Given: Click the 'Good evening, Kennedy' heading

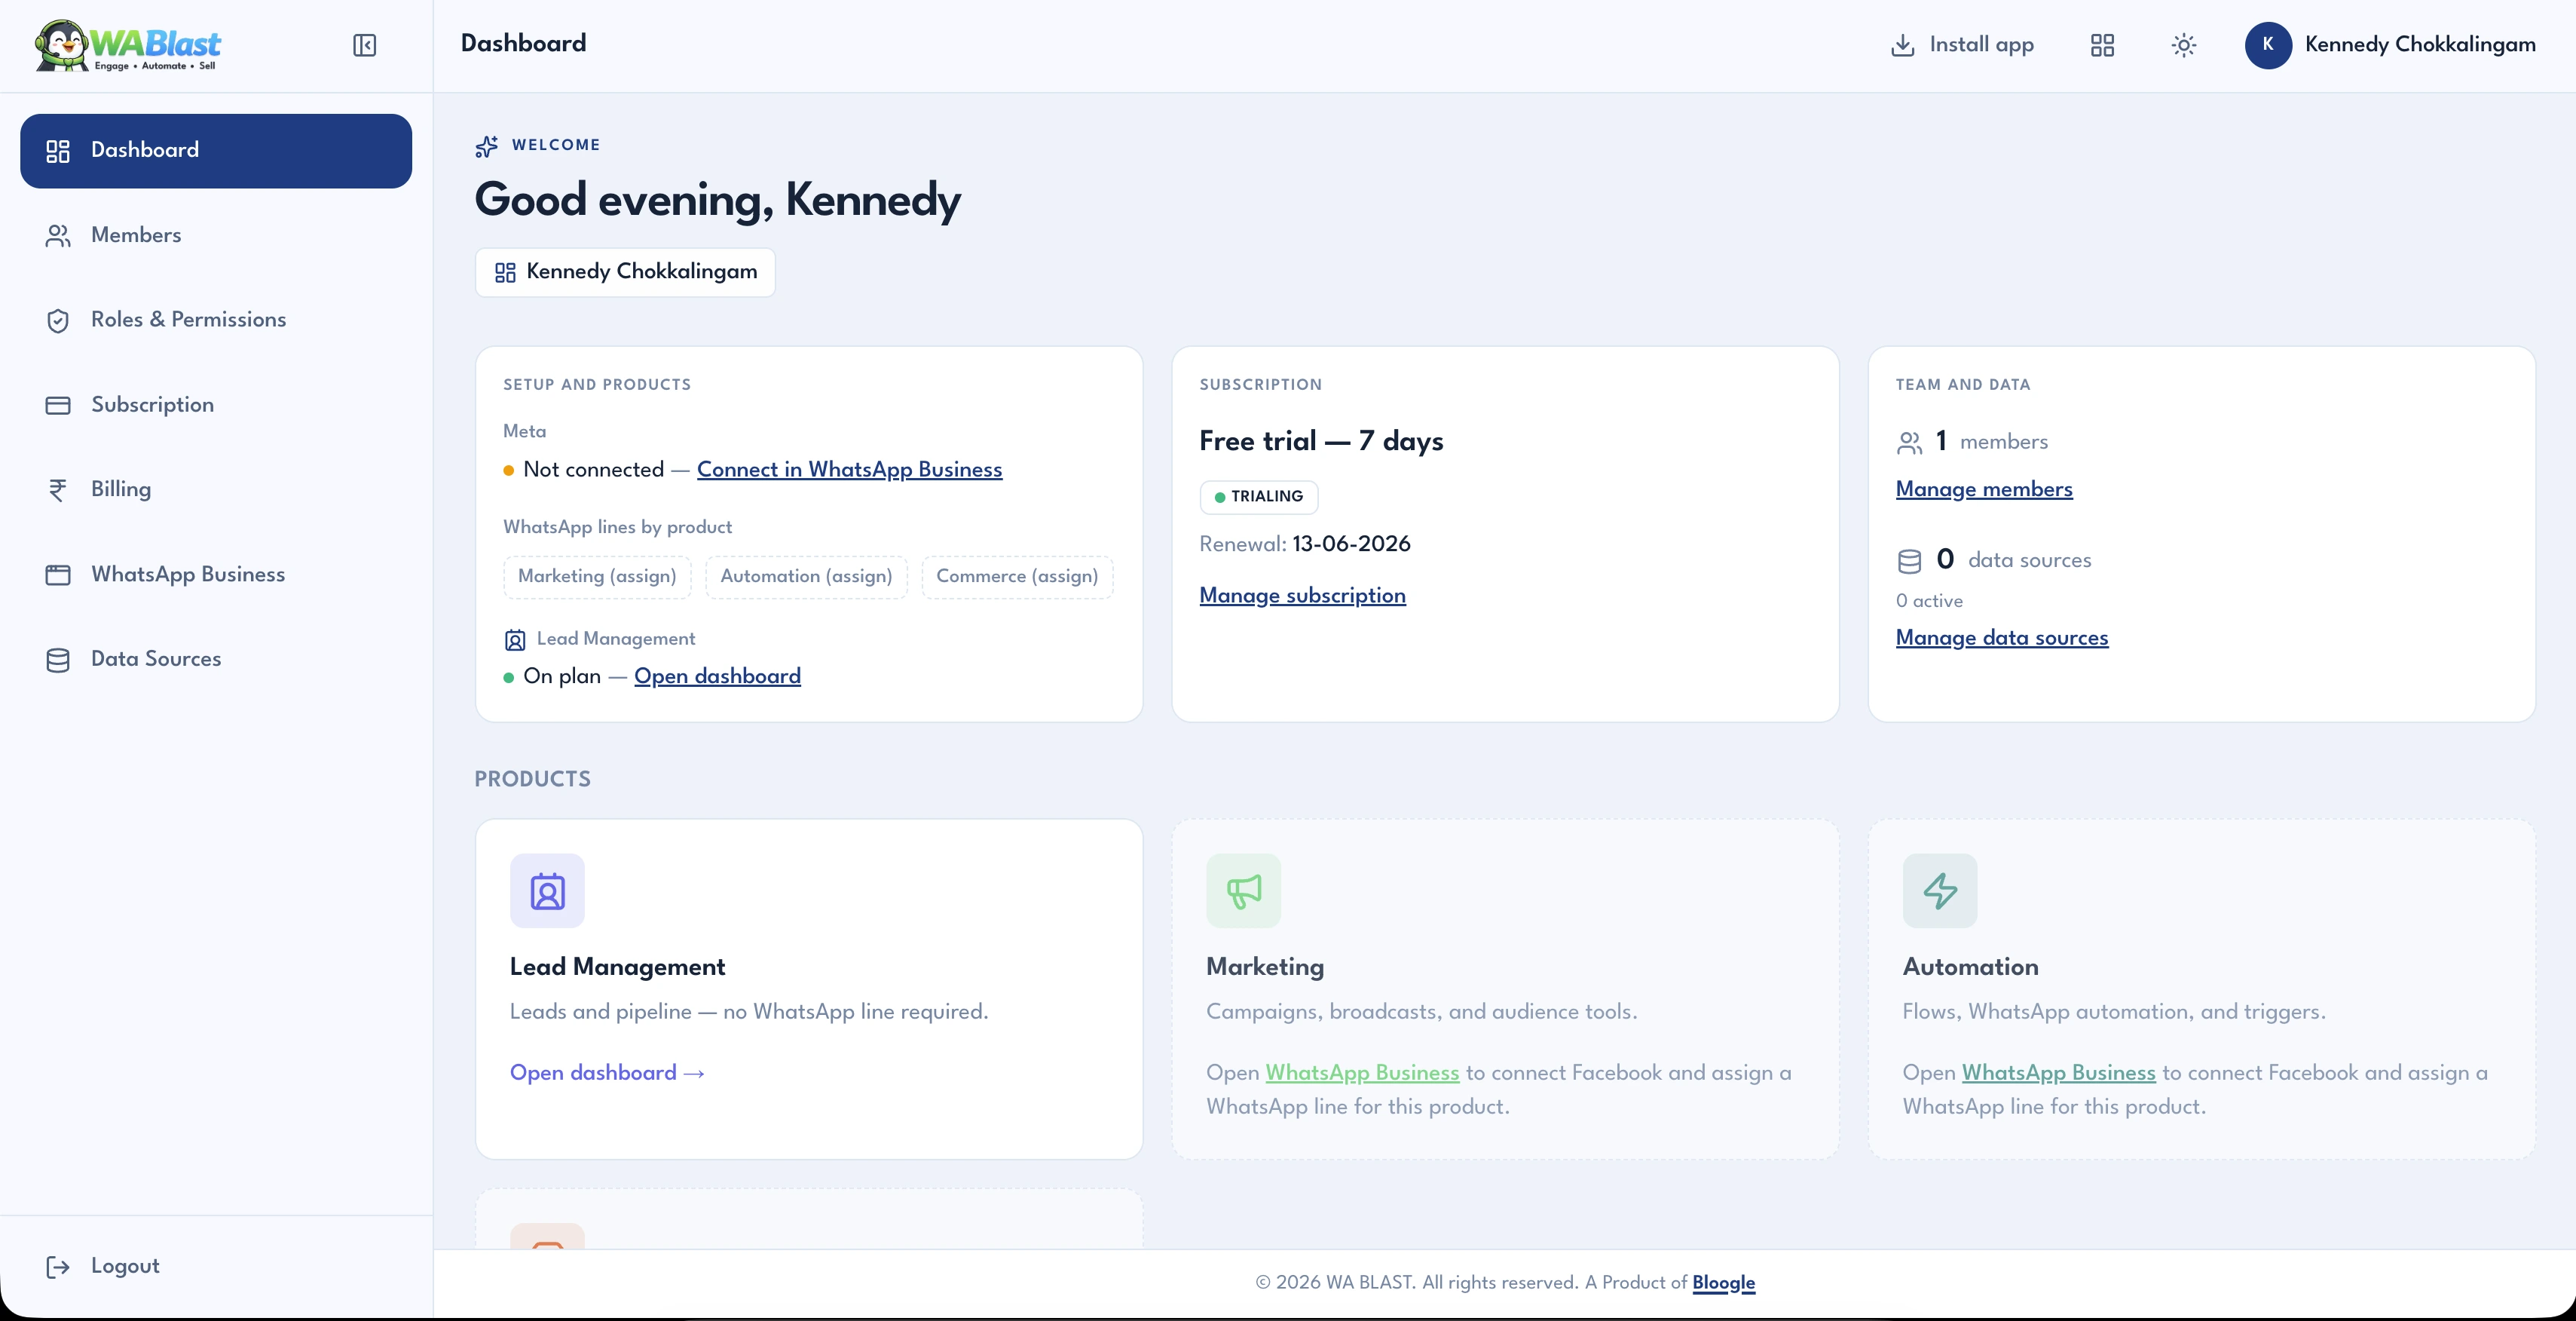Looking at the screenshot, I should point(717,200).
